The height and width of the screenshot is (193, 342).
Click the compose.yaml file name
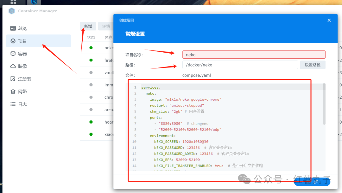pyautogui.click(x=197, y=75)
